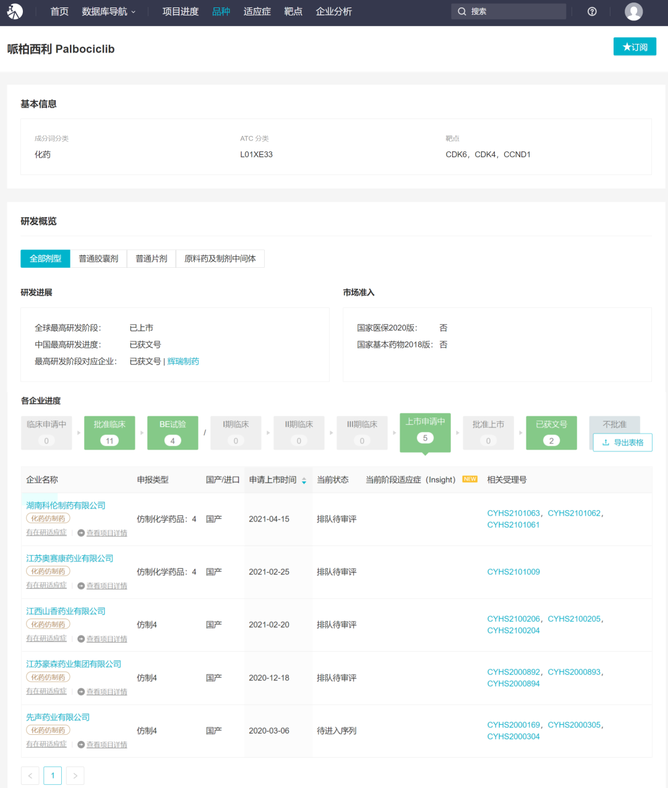Click the 导出表格 export button
Screen dimensions: 668x788
point(623,442)
